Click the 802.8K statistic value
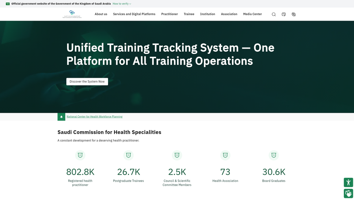The image size is (354, 199). (80, 172)
